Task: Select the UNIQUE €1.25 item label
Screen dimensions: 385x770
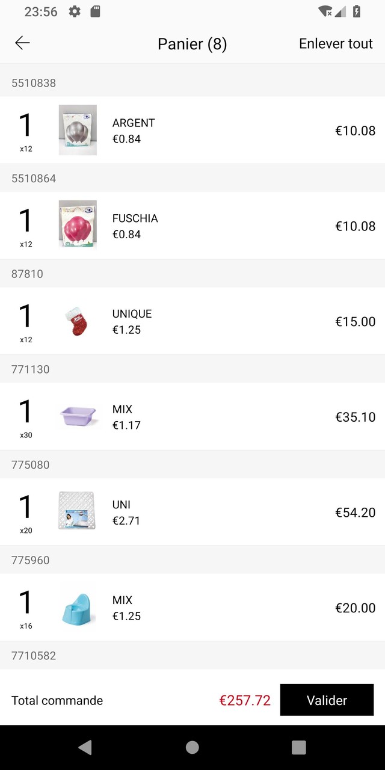Action: click(x=132, y=321)
